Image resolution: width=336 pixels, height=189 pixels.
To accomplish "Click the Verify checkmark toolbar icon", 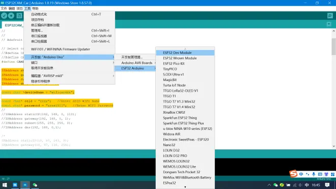I will coord(4,16).
